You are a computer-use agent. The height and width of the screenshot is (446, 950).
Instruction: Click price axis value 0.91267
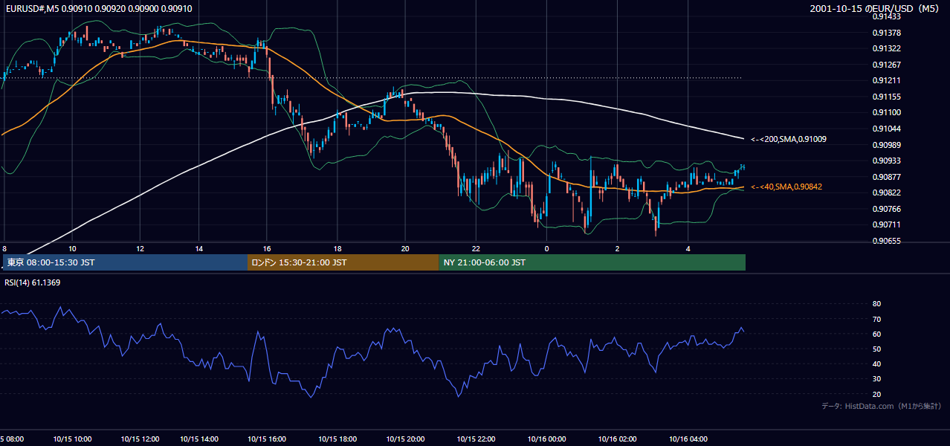[x=887, y=65]
